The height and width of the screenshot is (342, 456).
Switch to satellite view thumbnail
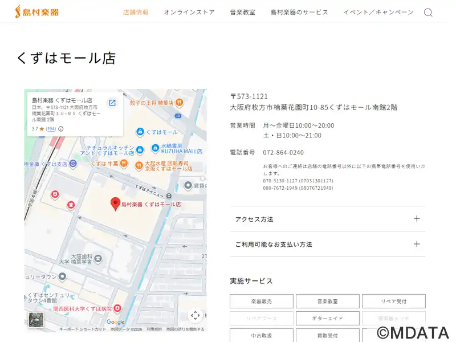(36, 320)
